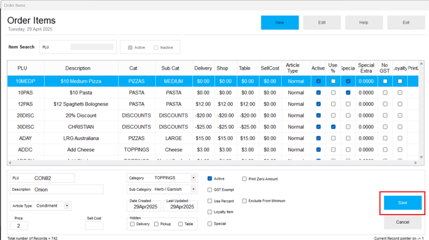Select the 20% Discount item
The width and height of the screenshot is (429, 240).
pyautogui.click(x=213, y=116)
